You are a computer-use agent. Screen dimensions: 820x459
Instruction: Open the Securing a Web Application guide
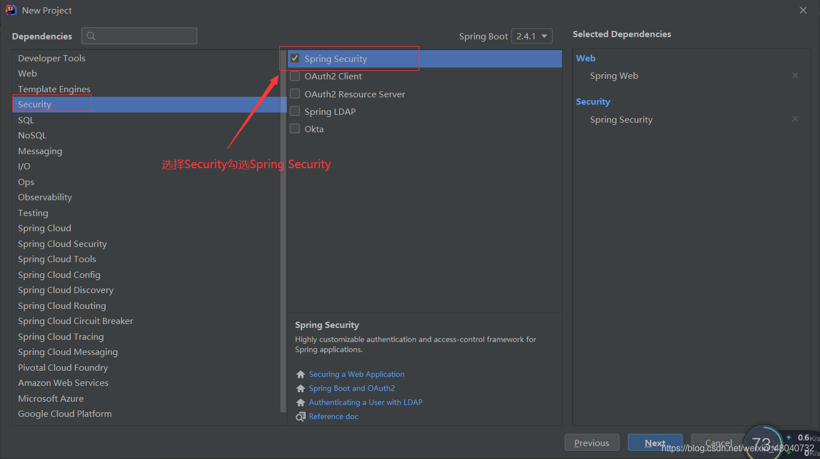(x=356, y=374)
